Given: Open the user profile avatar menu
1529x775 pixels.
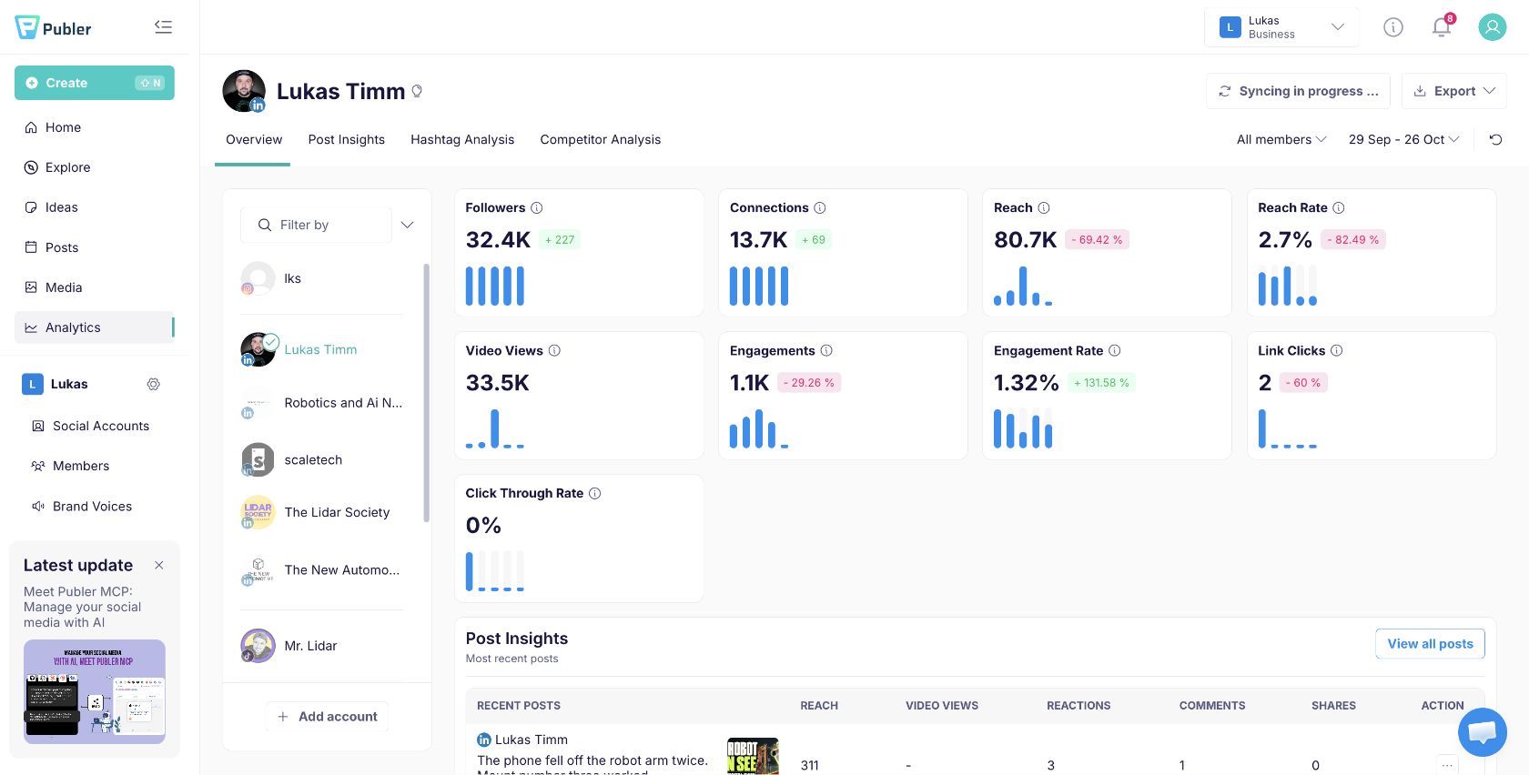Looking at the screenshot, I should coord(1492,27).
